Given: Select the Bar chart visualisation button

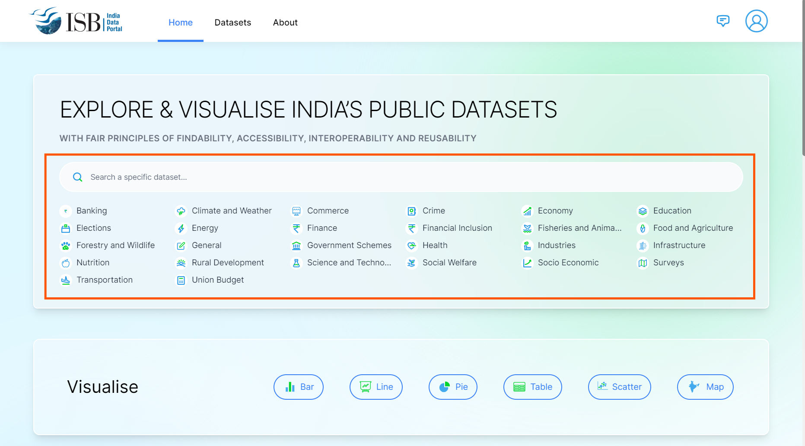Looking at the screenshot, I should [299, 387].
